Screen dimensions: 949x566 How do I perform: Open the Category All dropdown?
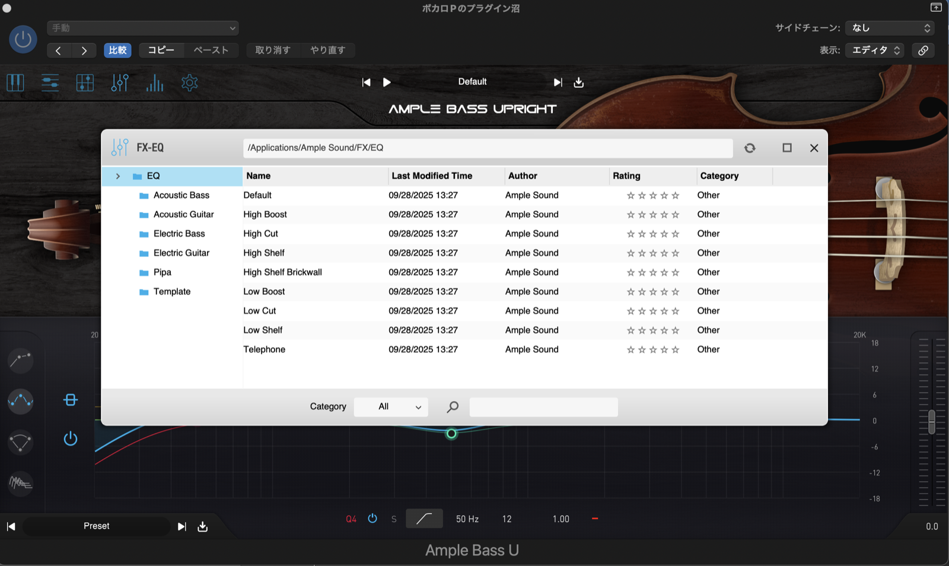[x=391, y=406]
